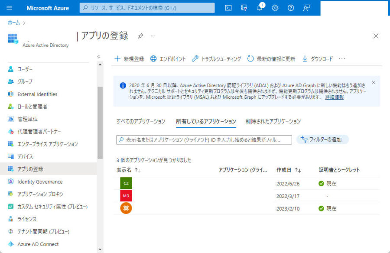Open portal settings with the gear icon

275,7
